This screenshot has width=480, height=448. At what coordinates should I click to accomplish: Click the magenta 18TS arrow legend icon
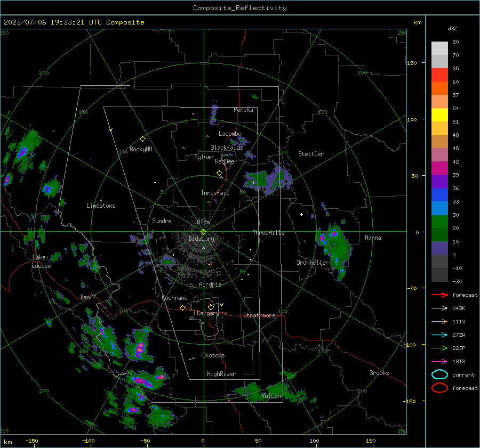tap(439, 362)
